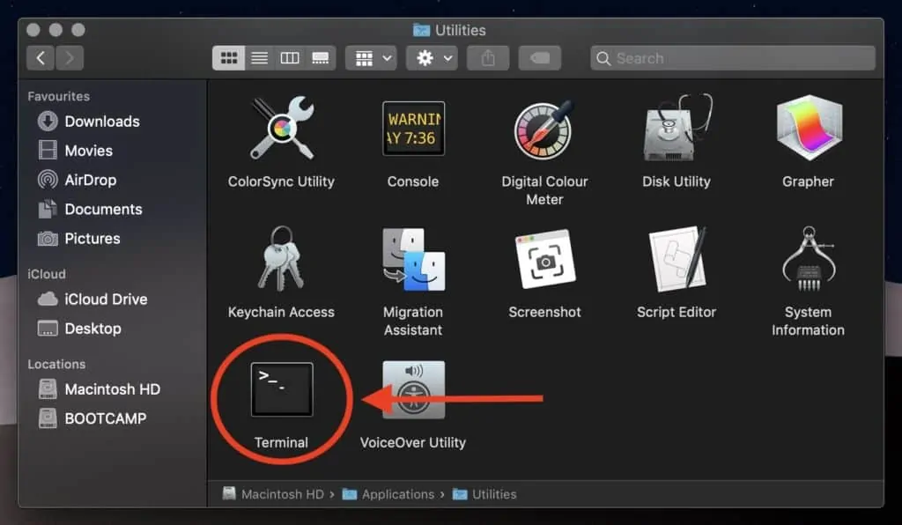Image resolution: width=902 pixels, height=525 pixels.
Task: Open the group-by arrangement dropdown
Action: click(x=371, y=58)
